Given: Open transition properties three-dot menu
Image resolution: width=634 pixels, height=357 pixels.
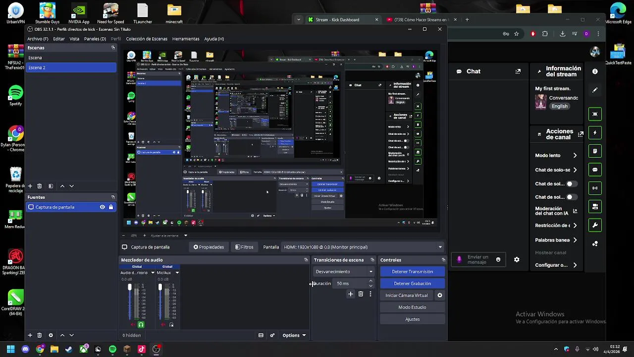Looking at the screenshot, I should 370,294.
